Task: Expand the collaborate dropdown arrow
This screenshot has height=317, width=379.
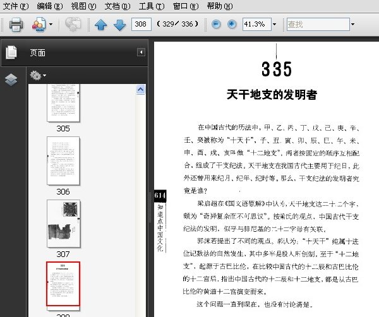Action: [51, 24]
